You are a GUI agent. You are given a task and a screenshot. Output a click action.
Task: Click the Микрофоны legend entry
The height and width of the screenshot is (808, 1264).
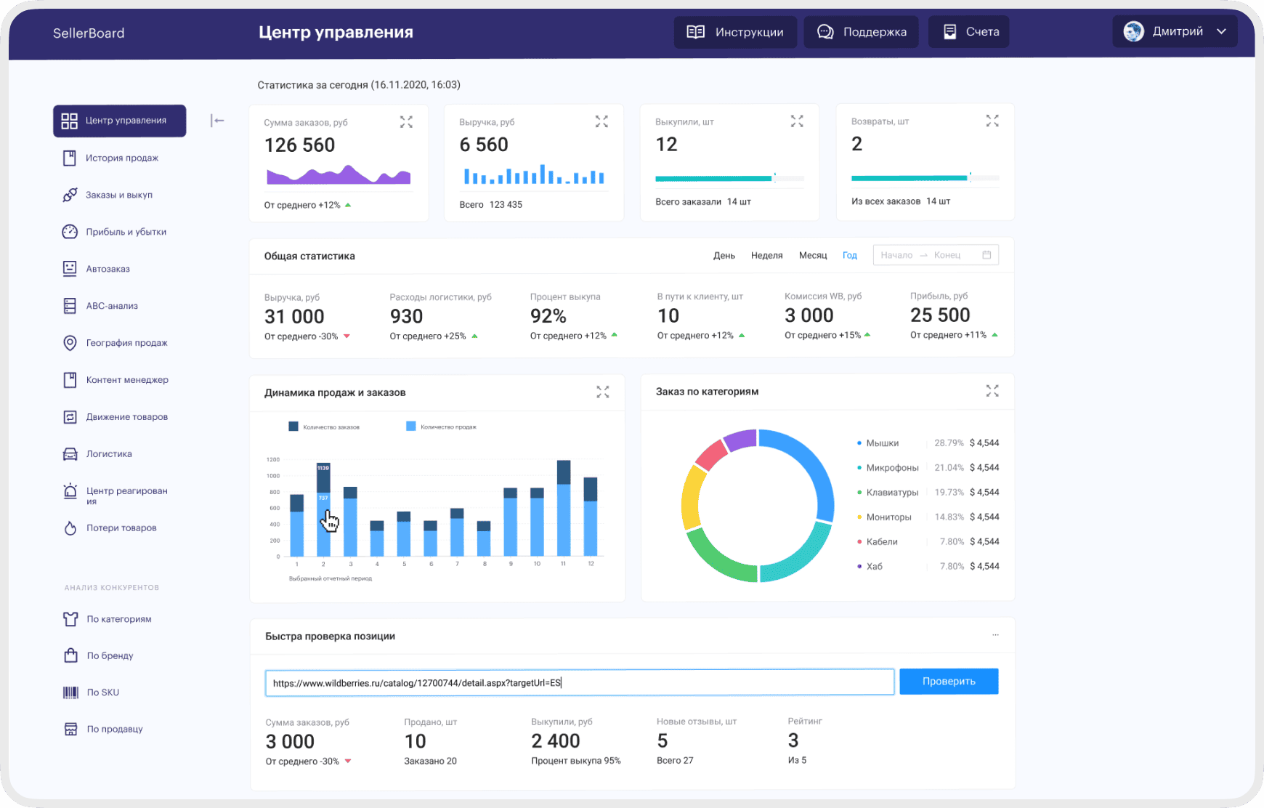tap(928, 468)
